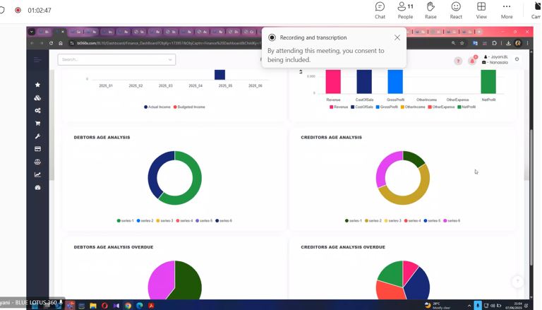The height and width of the screenshot is (310, 542).
Task: Reload the browser page
Action: pyautogui.click(x=51, y=43)
